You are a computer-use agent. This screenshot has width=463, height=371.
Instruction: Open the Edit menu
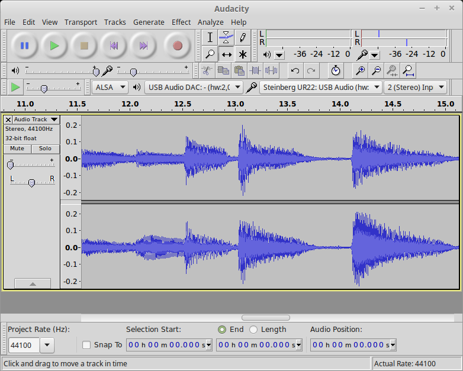pyautogui.click(x=28, y=22)
